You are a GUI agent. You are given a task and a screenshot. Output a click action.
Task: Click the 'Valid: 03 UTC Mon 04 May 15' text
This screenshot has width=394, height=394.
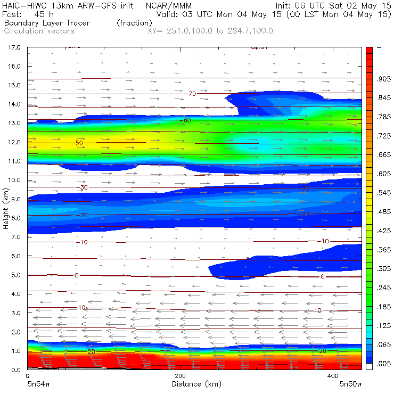pyautogui.click(x=219, y=14)
